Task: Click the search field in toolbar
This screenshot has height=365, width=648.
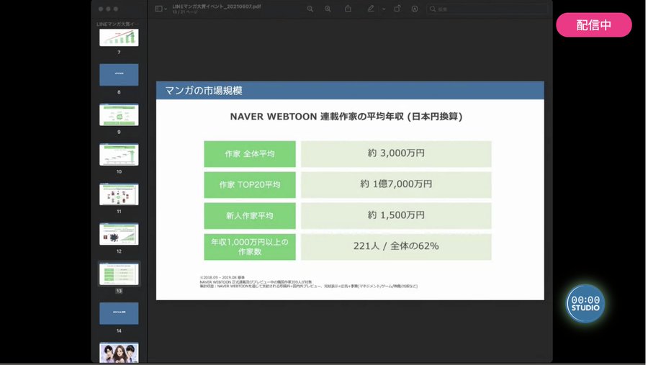Action: (x=487, y=9)
